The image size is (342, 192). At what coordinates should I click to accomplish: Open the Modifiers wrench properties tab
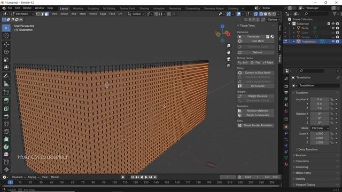tap(286, 133)
